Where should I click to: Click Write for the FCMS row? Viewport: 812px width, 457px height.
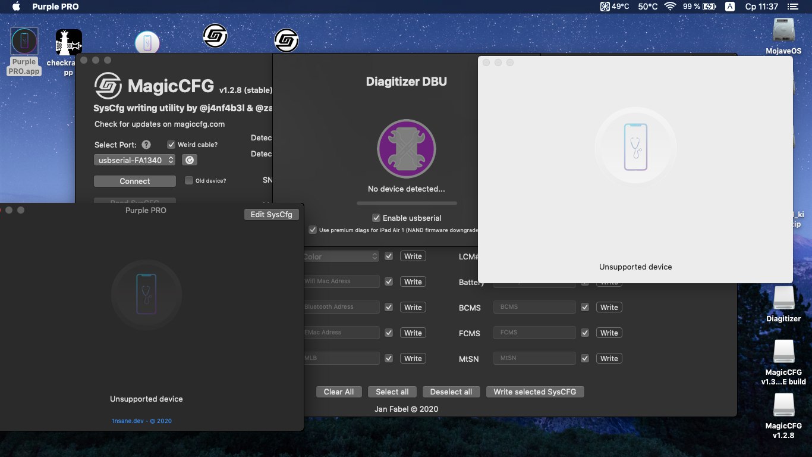(x=609, y=333)
